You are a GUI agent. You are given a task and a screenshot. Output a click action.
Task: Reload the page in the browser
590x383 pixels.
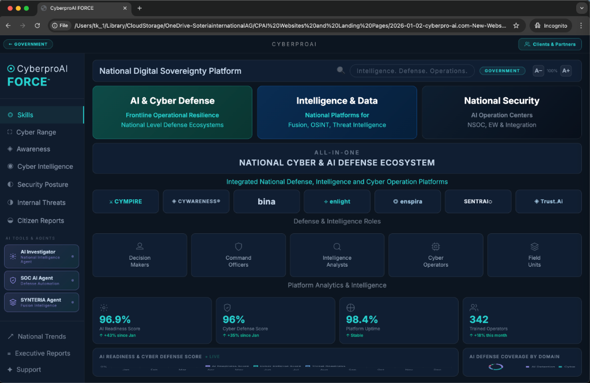[x=37, y=25]
